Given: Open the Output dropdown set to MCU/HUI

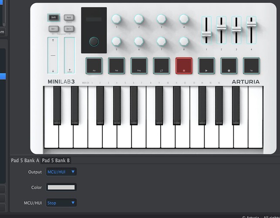Looking at the screenshot, I should coord(61,172).
